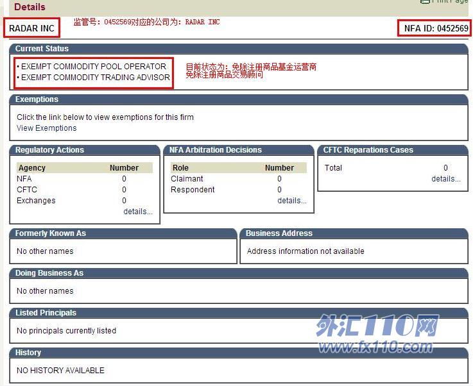Click the History section header

click(x=239, y=353)
